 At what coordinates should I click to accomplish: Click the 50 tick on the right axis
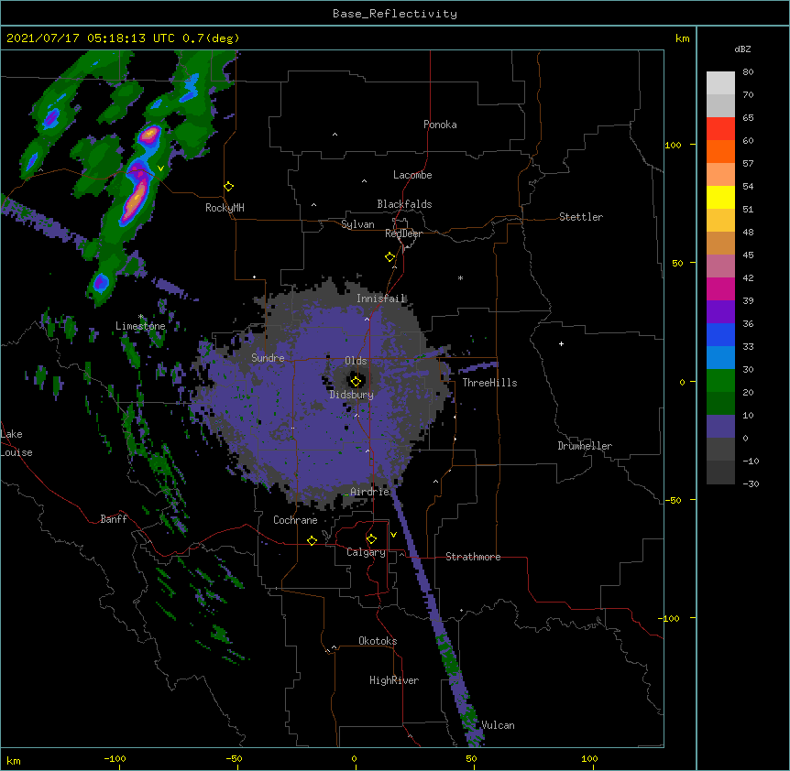[x=677, y=263]
